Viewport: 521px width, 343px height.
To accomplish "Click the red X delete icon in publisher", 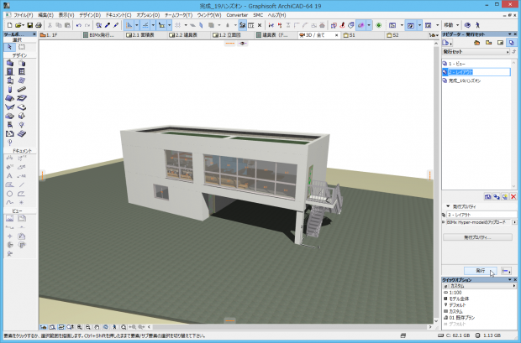I will point(513,197).
